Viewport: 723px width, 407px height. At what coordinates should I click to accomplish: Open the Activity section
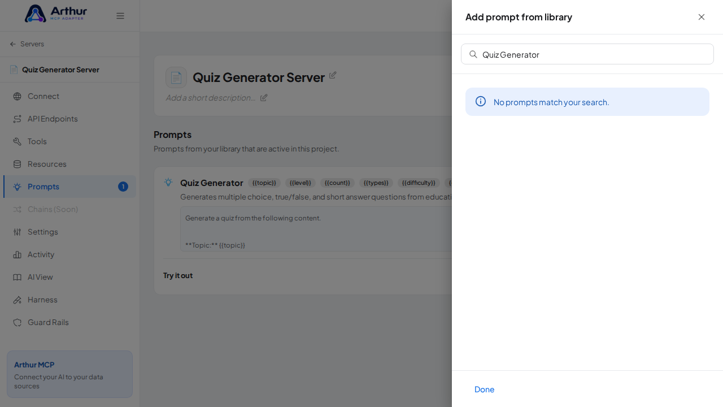(69, 254)
